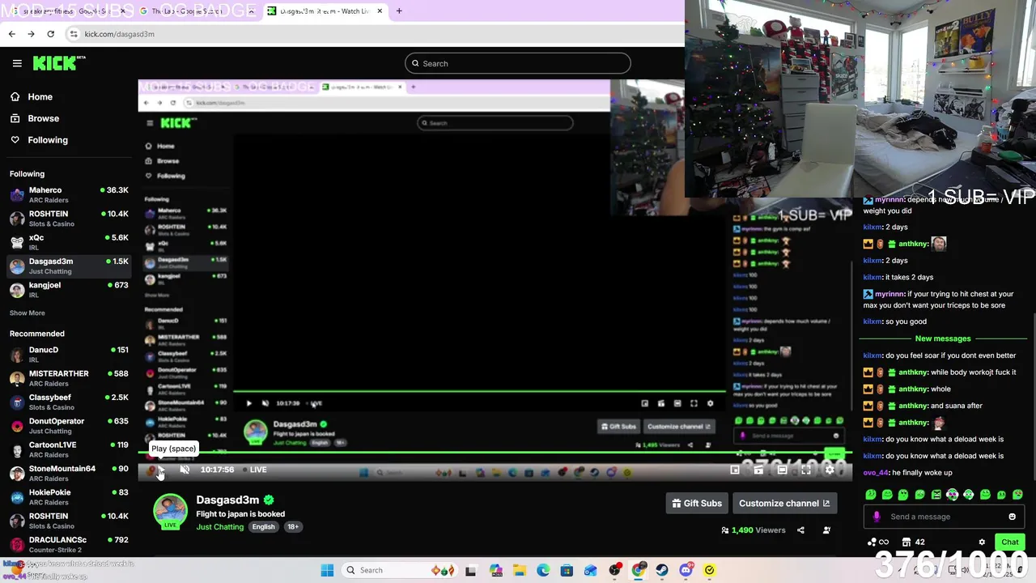Click into the Kick search box
This screenshot has width=1036, height=583.
(x=518, y=63)
